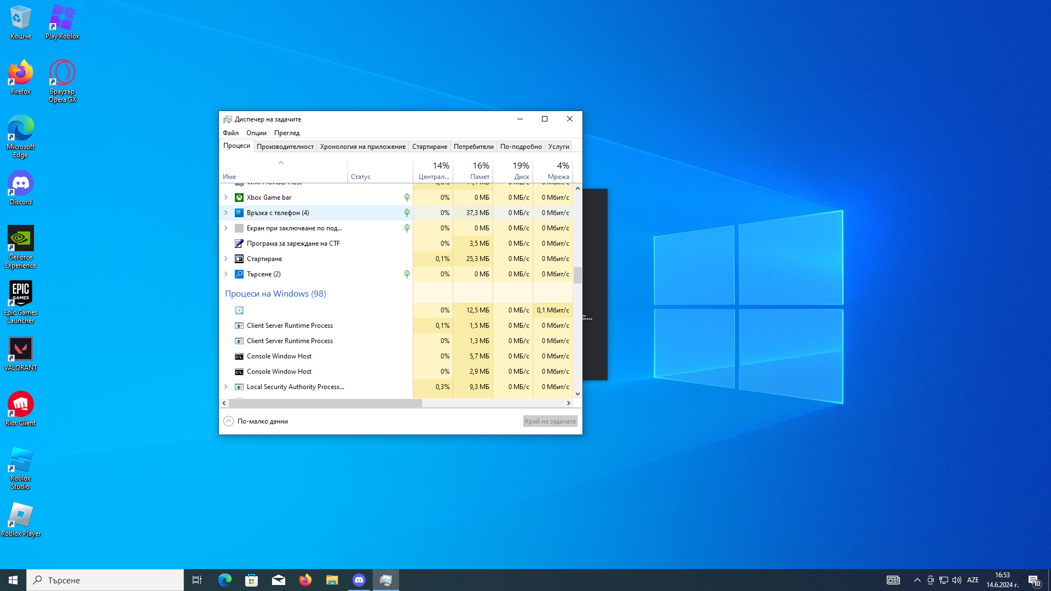Click the Xbox Game bar process icon
This screenshot has height=591, width=1051.
click(239, 198)
